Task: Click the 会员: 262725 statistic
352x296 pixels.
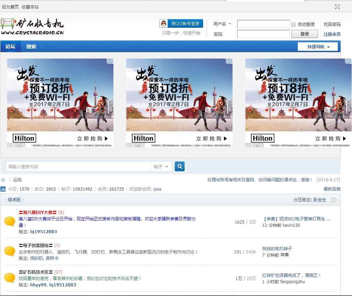Action: coord(111,189)
